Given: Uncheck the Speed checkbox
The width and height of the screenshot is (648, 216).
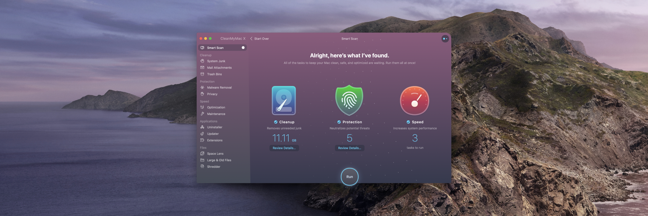Looking at the screenshot, I should 408,122.
